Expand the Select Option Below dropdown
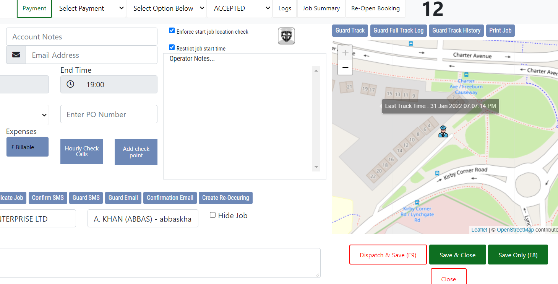 (167, 8)
